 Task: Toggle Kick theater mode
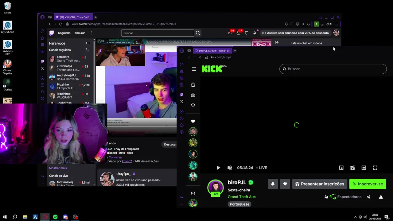coord(364,168)
